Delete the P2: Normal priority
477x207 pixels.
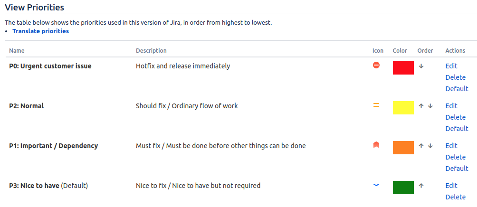tap(456, 117)
